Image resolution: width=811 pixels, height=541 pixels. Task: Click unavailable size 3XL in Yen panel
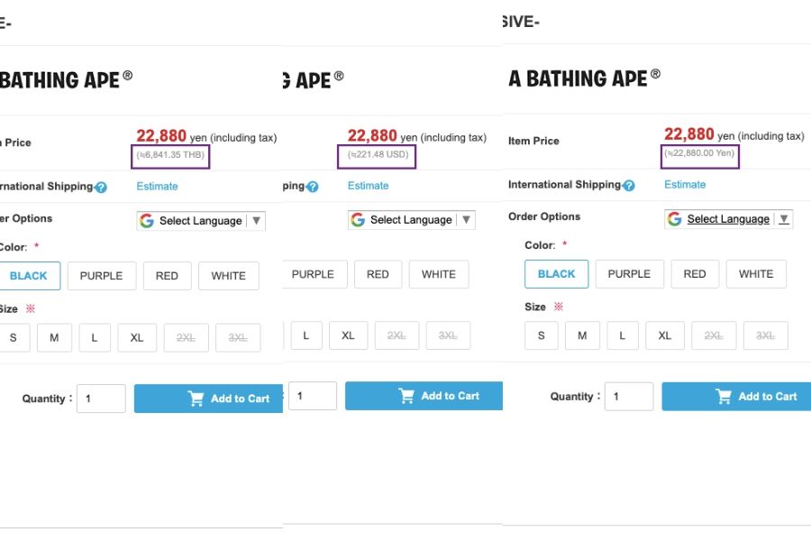click(765, 335)
